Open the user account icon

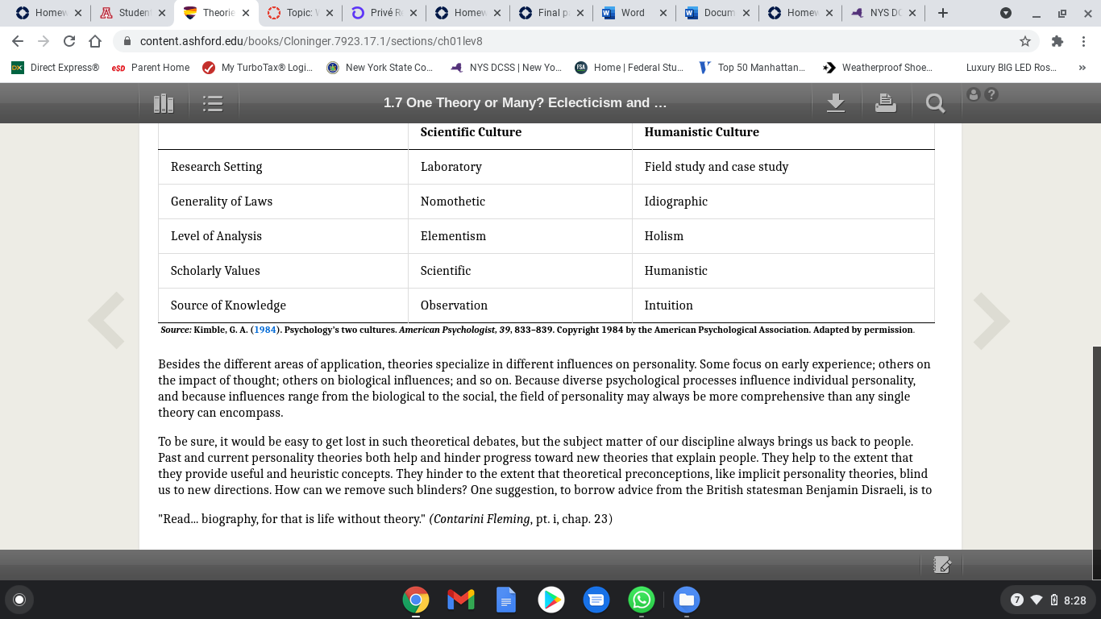pyautogui.click(x=974, y=94)
